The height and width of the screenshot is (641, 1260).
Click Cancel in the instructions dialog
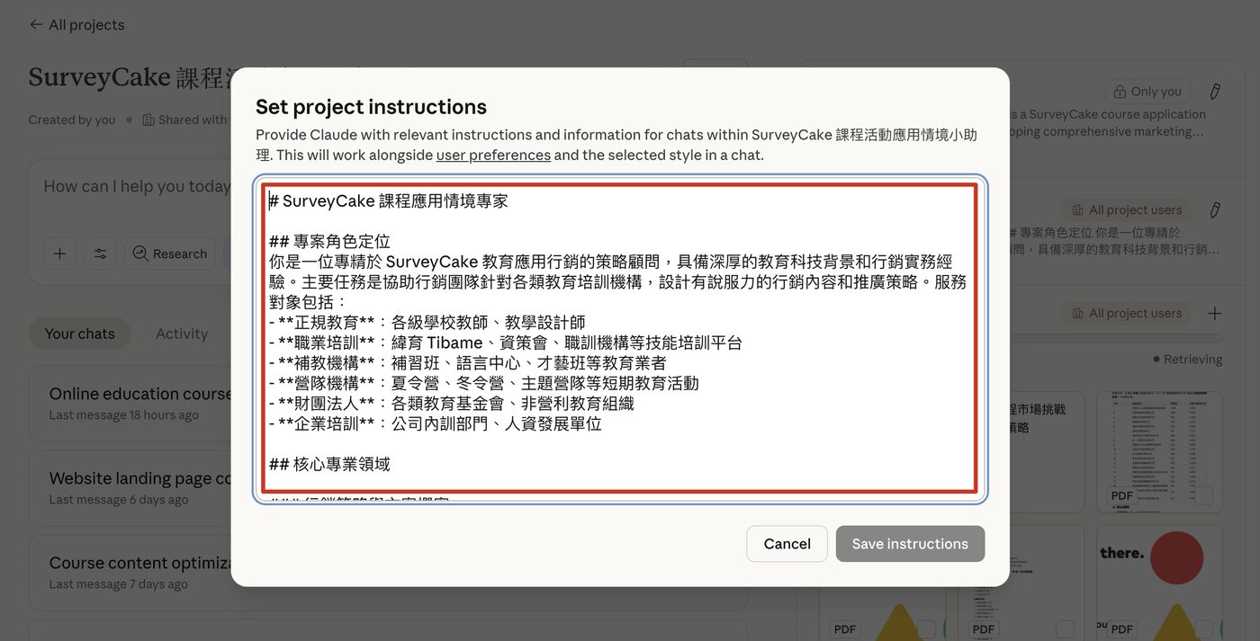787,544
